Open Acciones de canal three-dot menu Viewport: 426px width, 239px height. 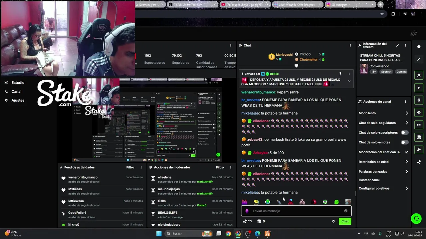pos(405,102)
